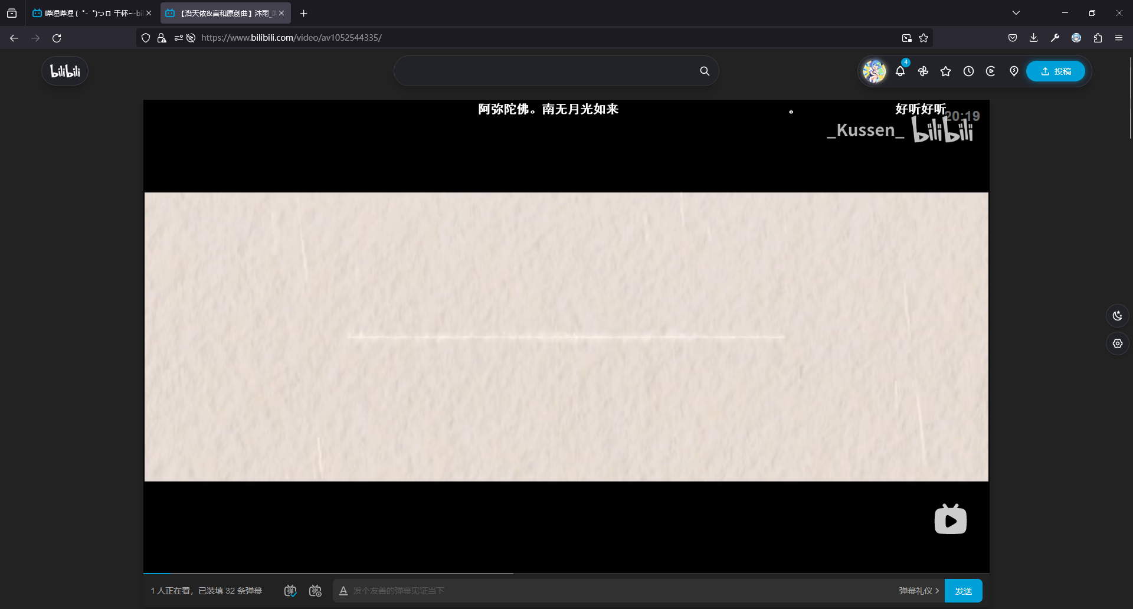Click the lightbulb icon in header
1133x609 pixels.
pos(1014,71)
